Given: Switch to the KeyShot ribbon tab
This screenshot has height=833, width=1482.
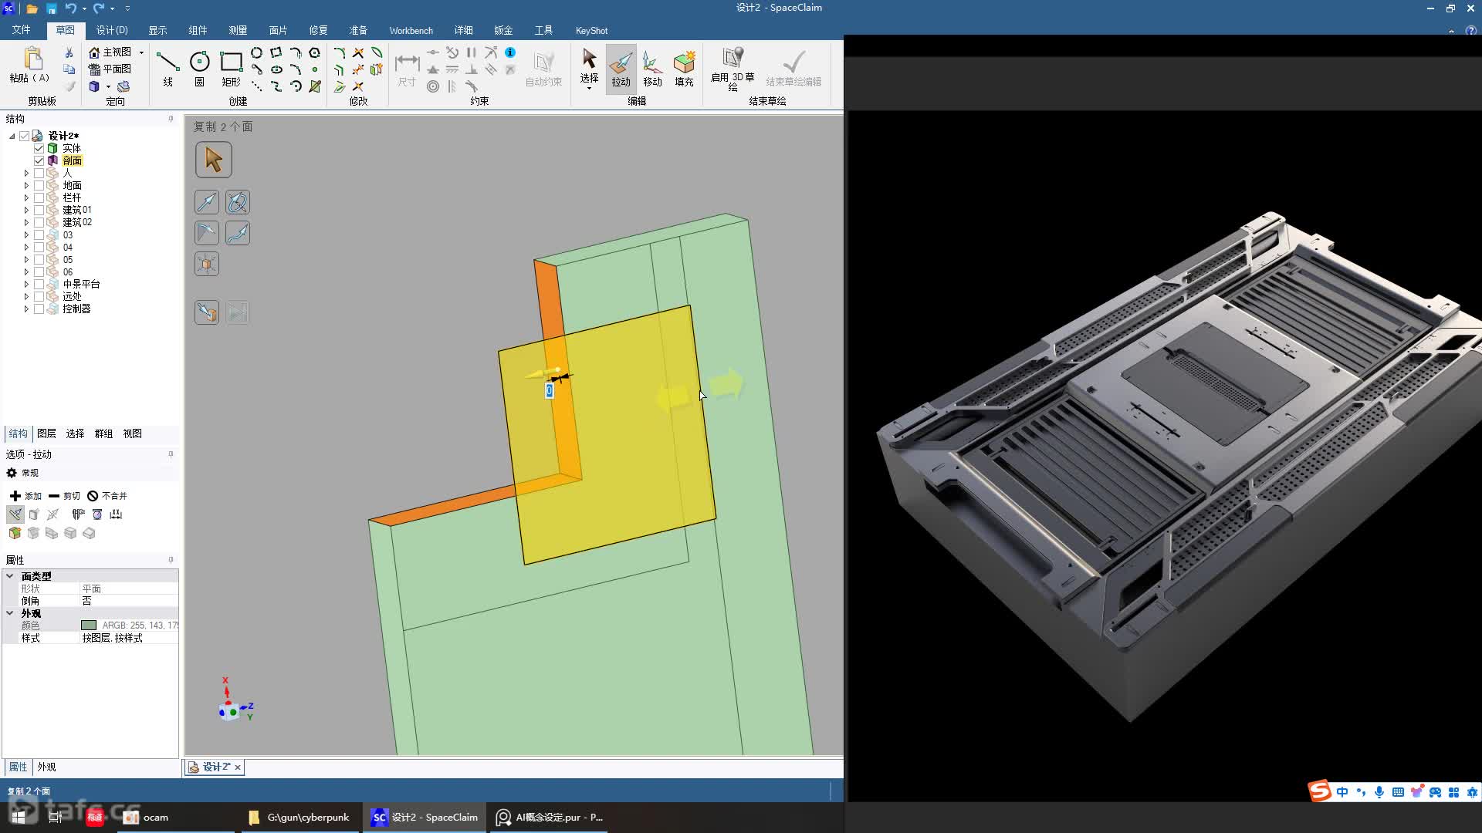Looking at the screenshot, I should coord(591,30).
